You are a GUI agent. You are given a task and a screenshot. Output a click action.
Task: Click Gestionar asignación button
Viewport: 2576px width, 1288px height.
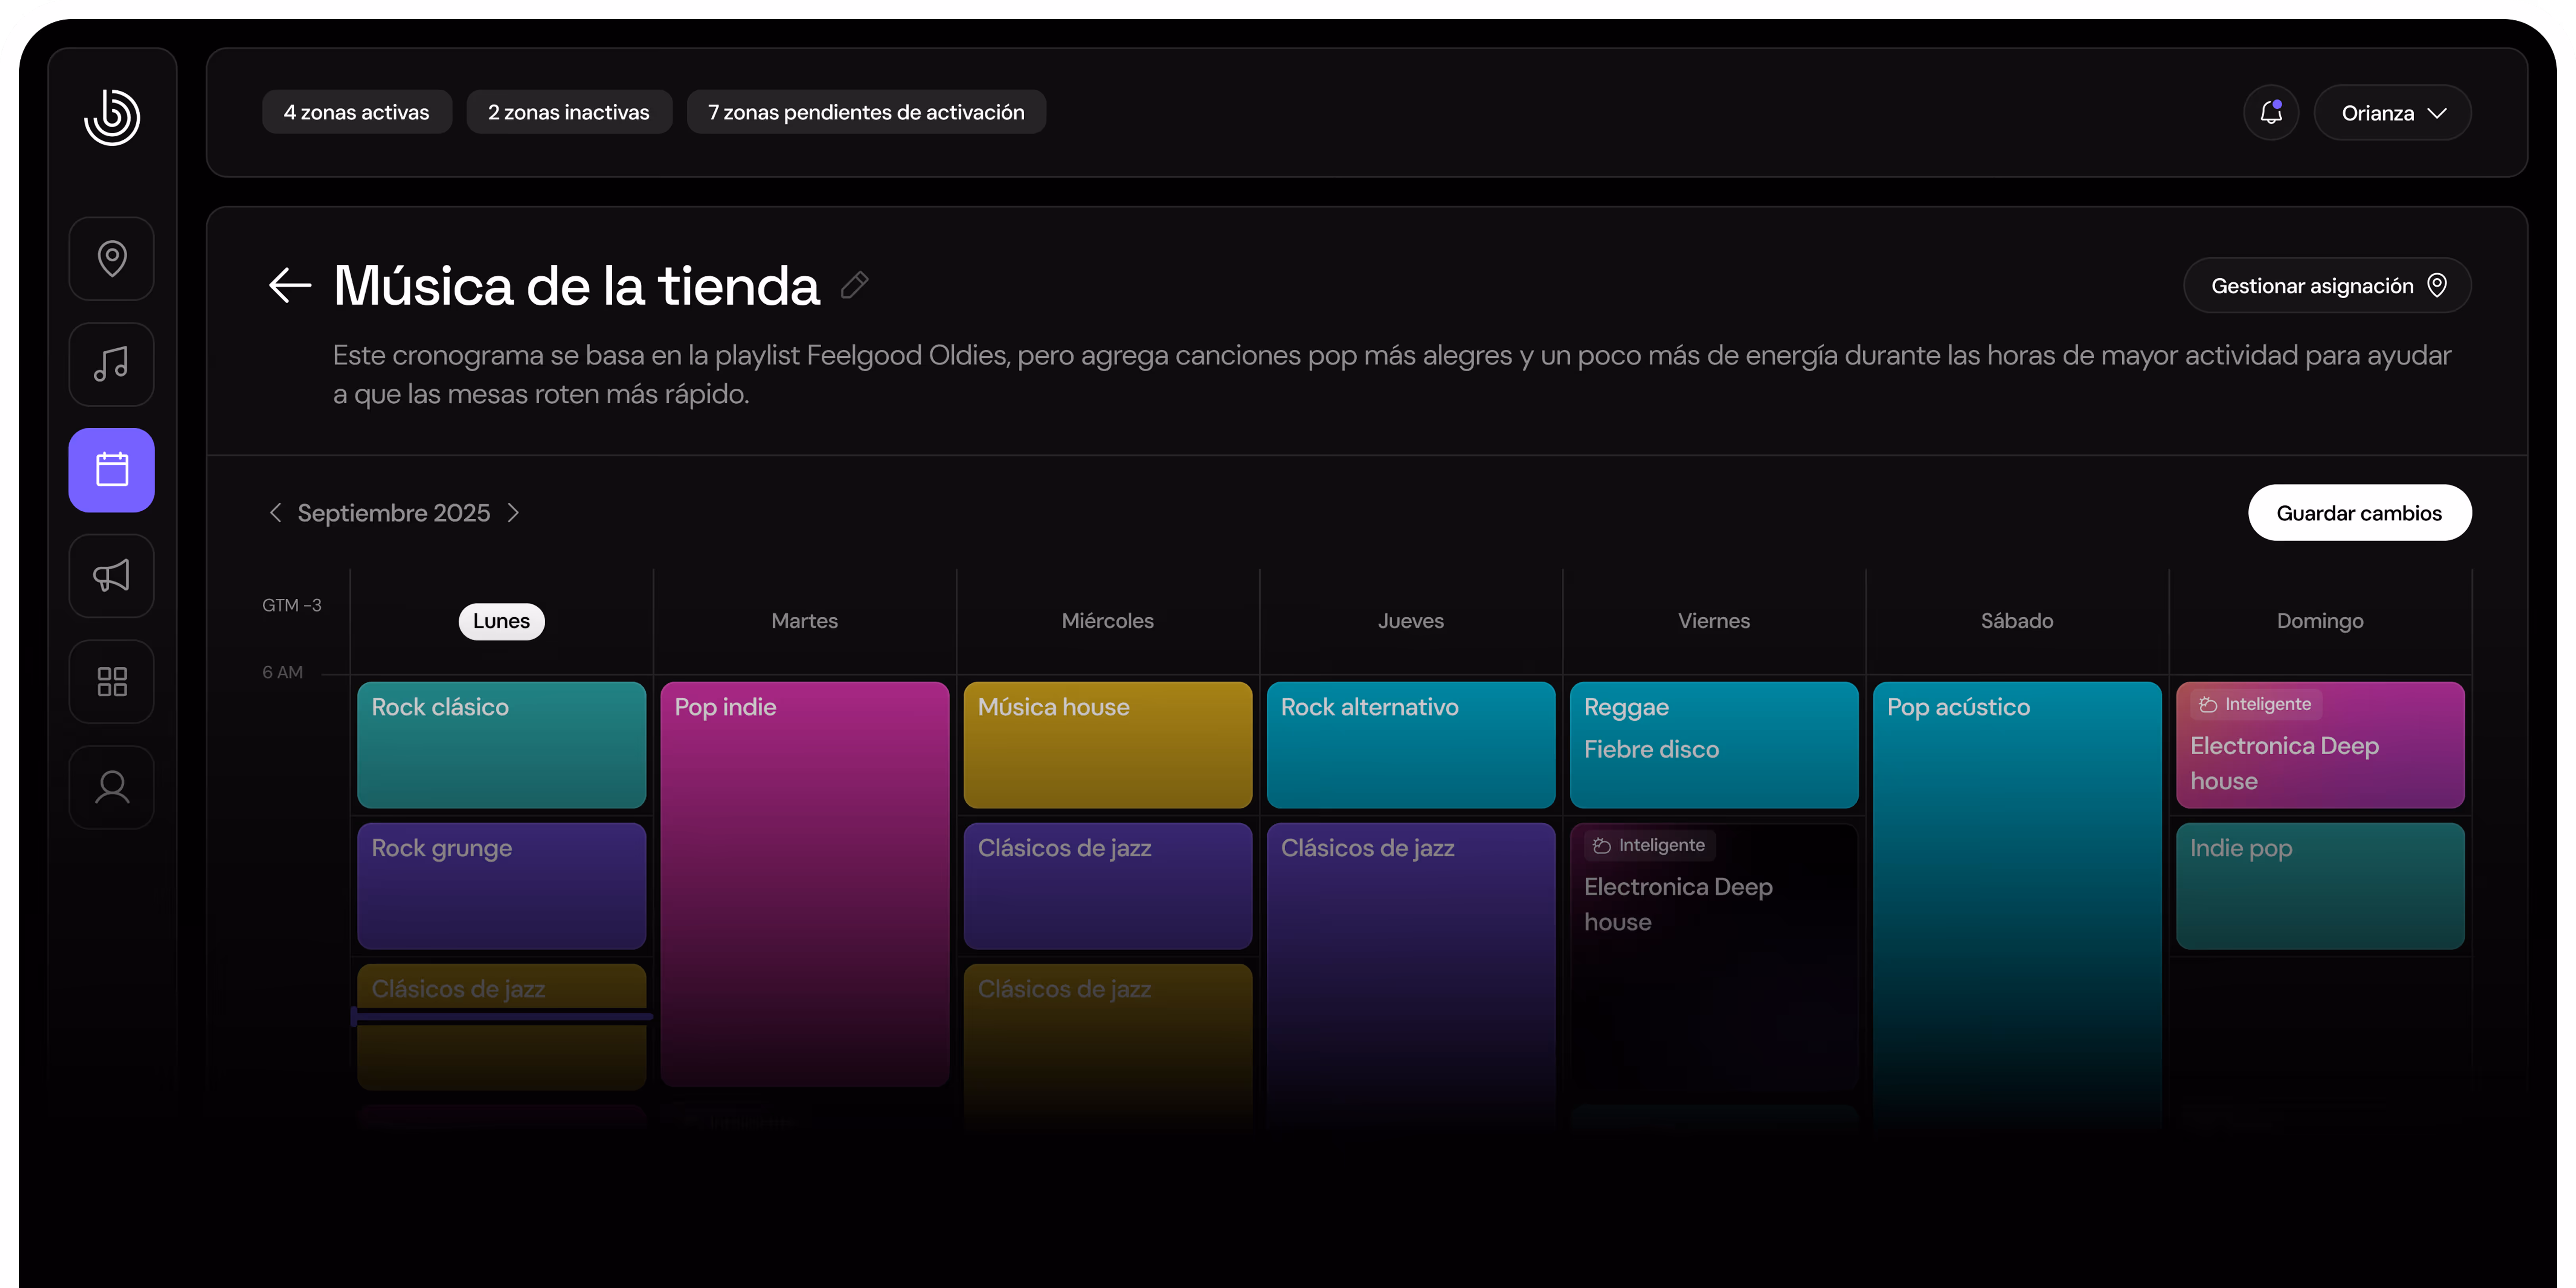(x=2327, y=286)
